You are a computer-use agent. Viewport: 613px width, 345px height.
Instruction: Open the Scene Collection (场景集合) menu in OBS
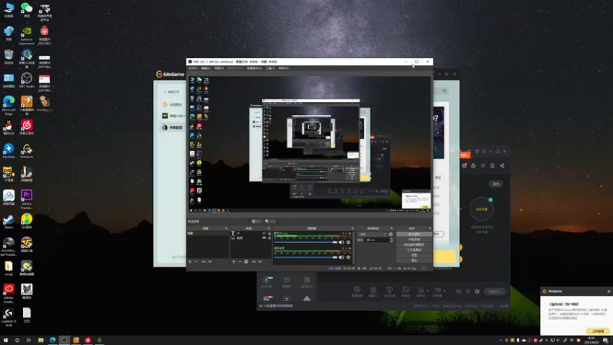coord(254,68)
